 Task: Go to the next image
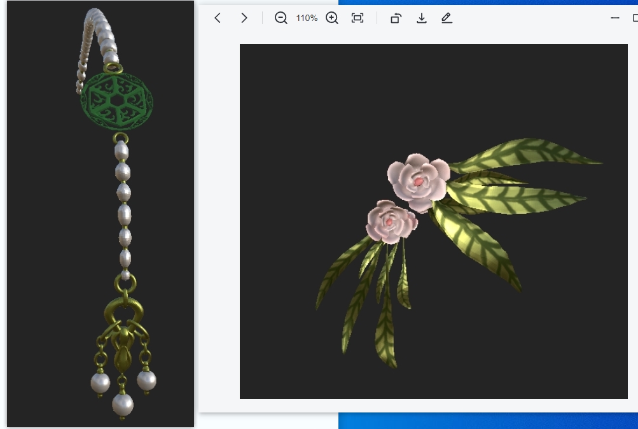point(244,18)
